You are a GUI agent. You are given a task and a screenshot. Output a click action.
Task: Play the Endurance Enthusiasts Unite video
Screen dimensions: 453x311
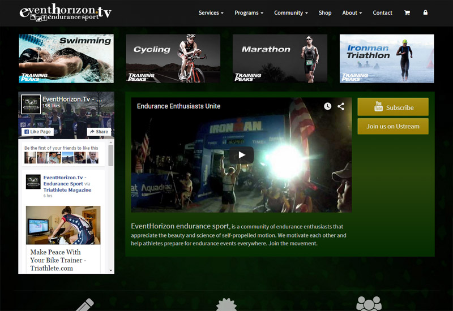pyautogui.click(x=242, y=155)
